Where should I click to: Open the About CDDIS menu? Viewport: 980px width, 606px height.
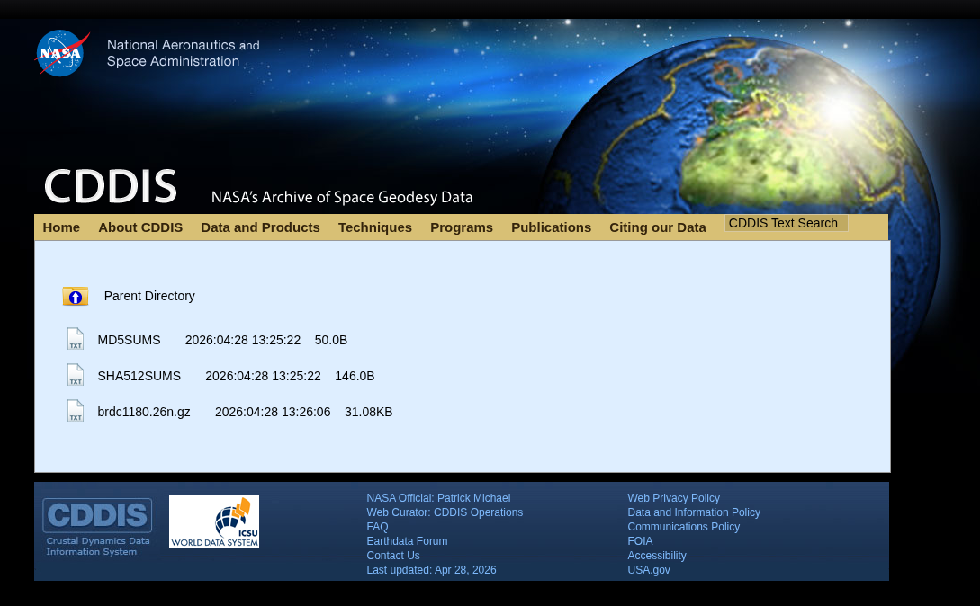[140, 227]
